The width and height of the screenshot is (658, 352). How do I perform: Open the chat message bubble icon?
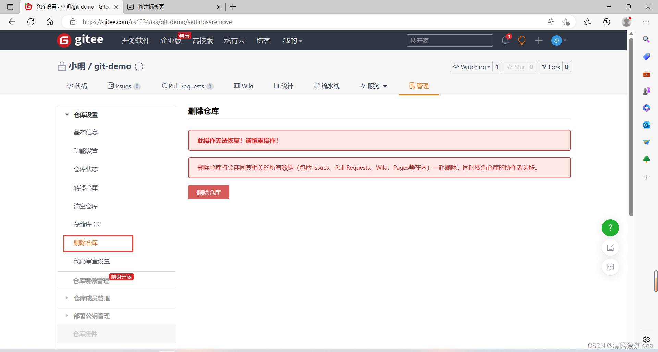[610, 267]
